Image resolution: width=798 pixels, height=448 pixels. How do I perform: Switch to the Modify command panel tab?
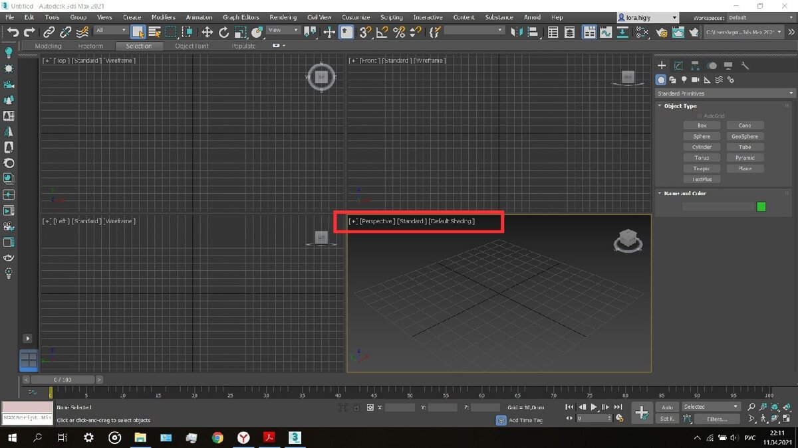[x=678, y=66]
